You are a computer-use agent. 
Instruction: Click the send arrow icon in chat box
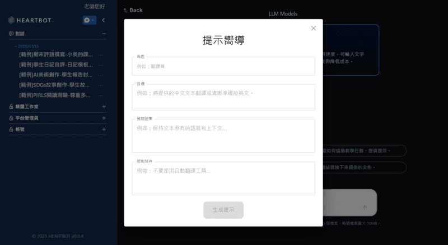[365, 207]
